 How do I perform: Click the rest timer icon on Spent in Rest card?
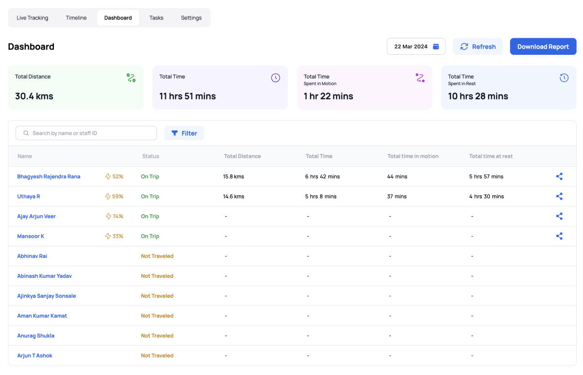pyautogui.click(x=564, y=78)
